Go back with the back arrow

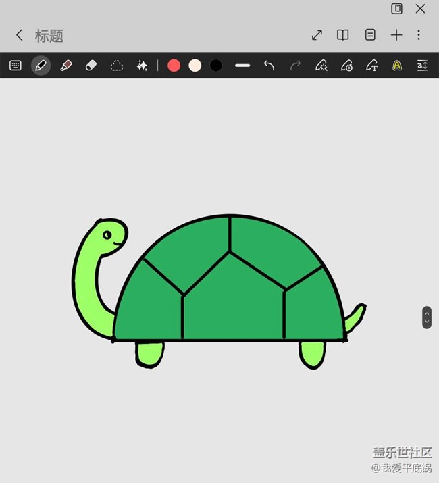point(19,35)
